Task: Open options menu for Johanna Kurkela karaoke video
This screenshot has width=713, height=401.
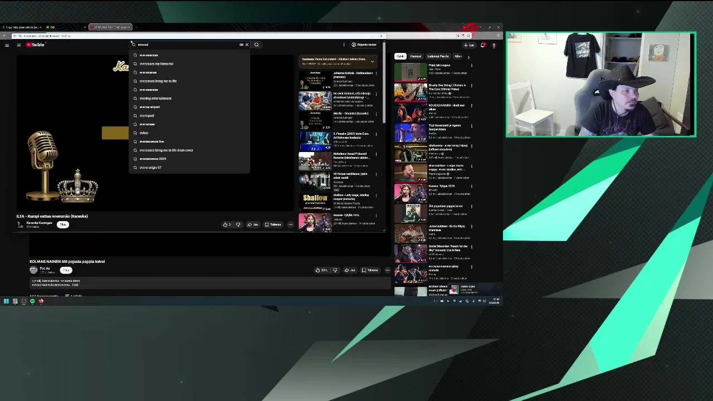Action: point(376,74)
